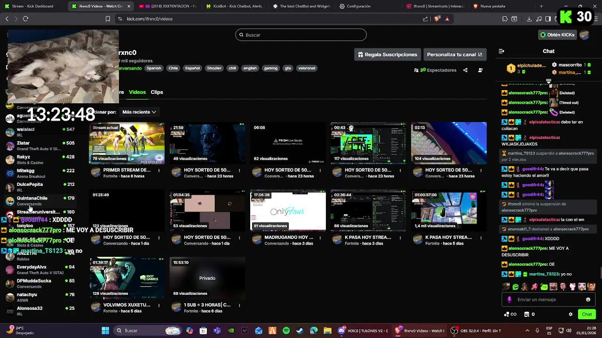Open the emoji picker in the message box

click(x=588, y=300)
